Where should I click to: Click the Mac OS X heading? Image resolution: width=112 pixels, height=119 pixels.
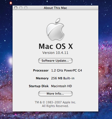(x=56, y=46)
